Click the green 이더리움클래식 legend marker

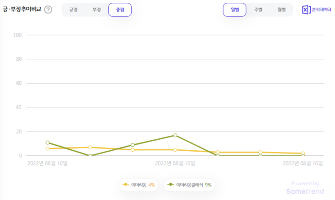pyautogui.click(x=170, y=185)
